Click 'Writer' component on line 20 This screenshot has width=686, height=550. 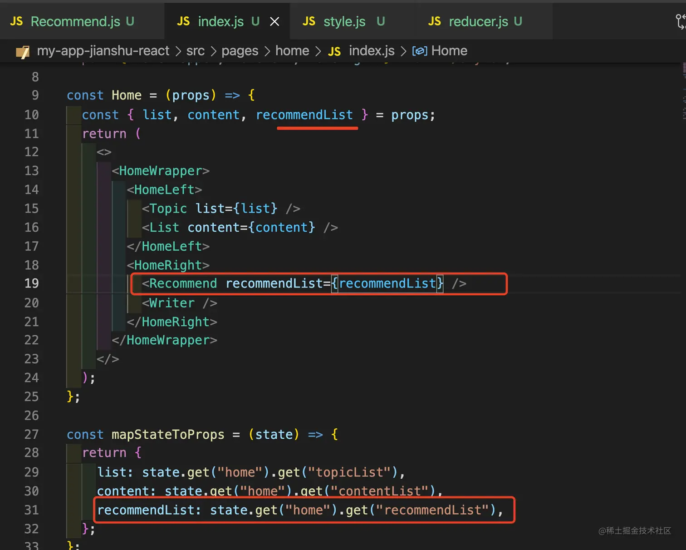point(172,303)
